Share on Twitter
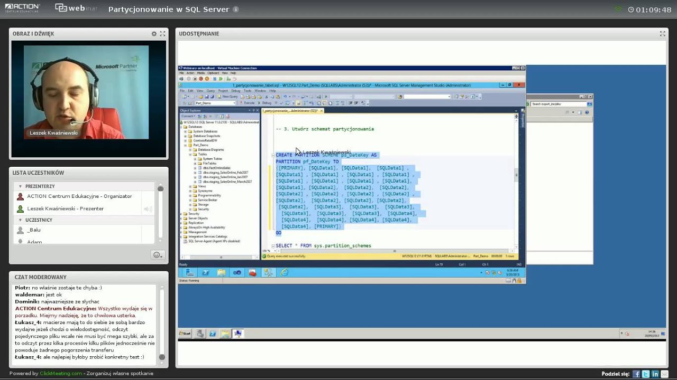The width and height of the screenshot is (677, 380). pos(646,374)
